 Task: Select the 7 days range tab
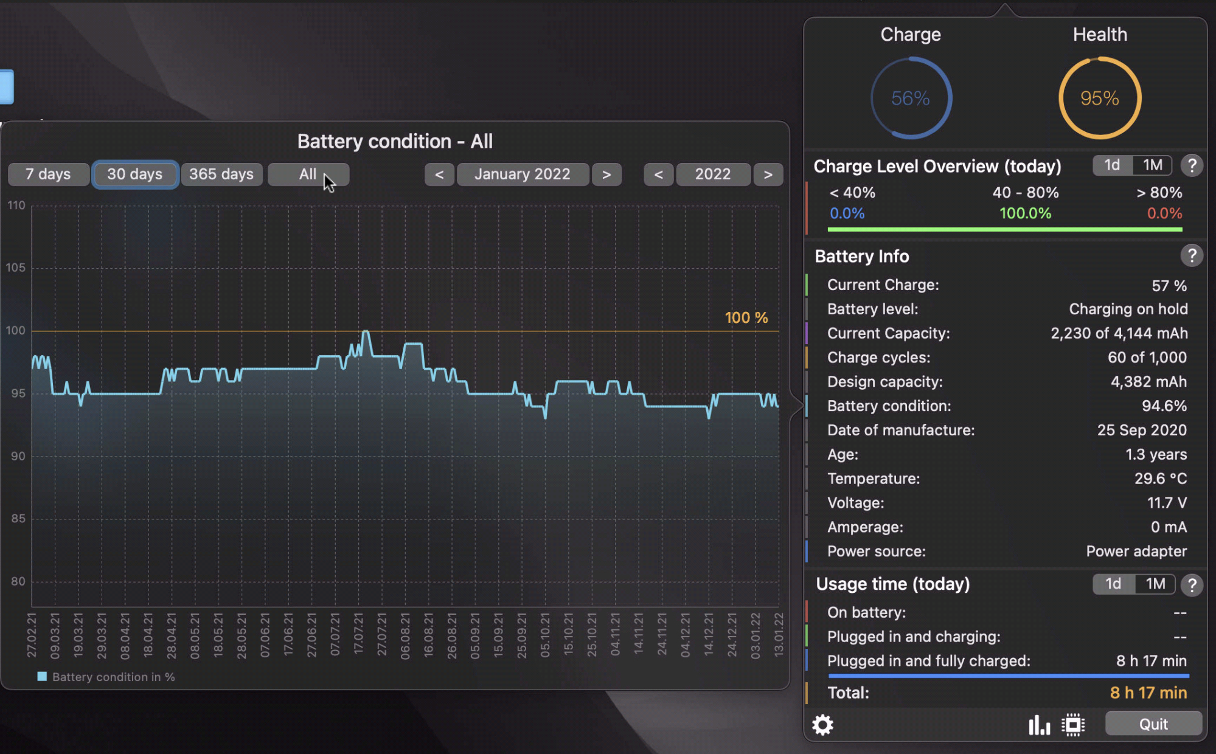(48, 175)
